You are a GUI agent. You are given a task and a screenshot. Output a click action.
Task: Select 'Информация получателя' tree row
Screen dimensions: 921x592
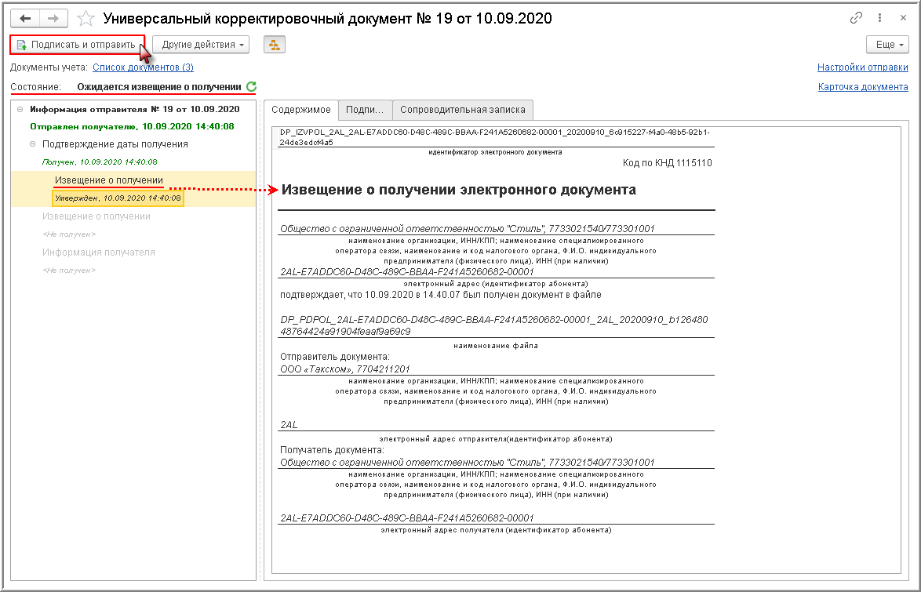pos(99,252)
